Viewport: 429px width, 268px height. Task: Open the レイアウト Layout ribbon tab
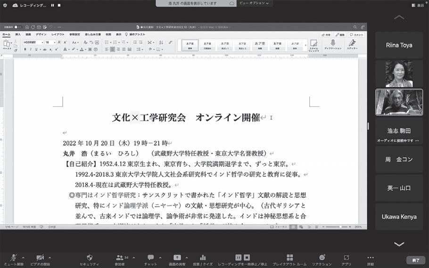pos(58,34)
